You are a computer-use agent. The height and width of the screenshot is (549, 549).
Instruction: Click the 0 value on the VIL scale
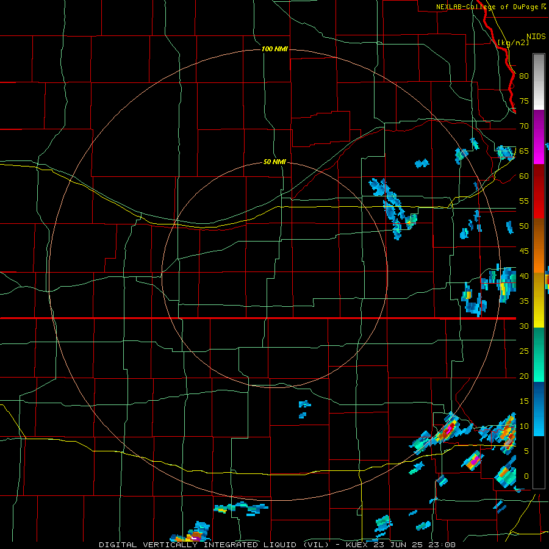point(526,476)
